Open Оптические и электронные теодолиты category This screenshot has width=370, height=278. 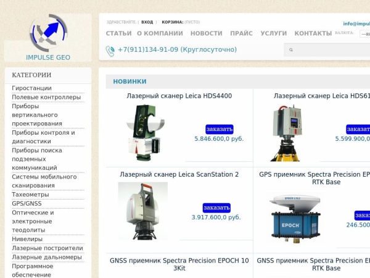pyautogui.click(x=33, y=221)
